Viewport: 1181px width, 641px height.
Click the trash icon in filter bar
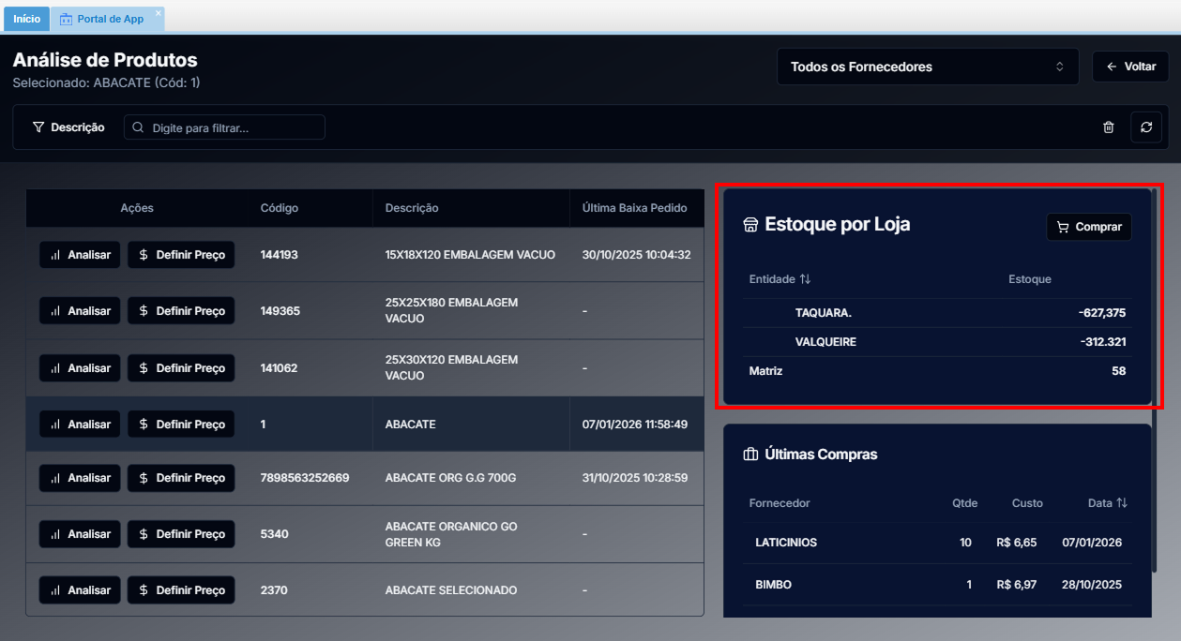tap(1108, 127)
